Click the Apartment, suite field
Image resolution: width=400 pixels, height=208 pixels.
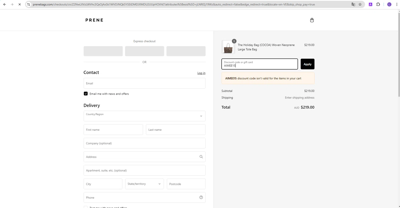pos(145,170)
